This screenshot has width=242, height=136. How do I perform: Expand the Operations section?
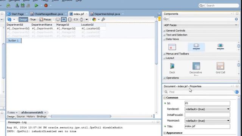click(x=164, y=78)
